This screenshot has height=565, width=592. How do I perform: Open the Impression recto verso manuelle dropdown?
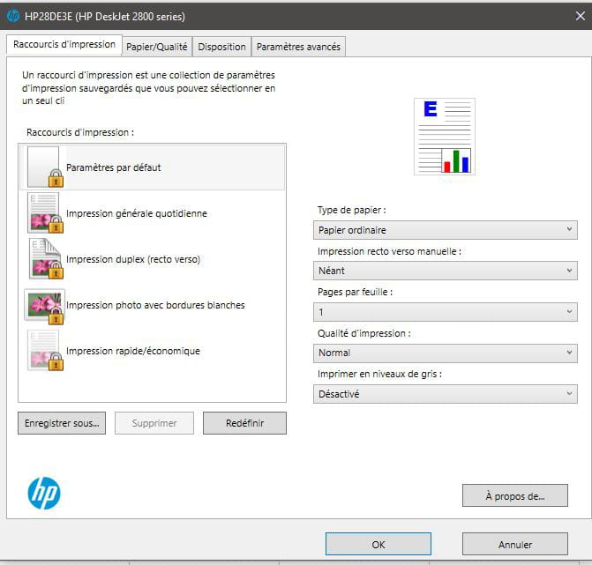point(446,271)
